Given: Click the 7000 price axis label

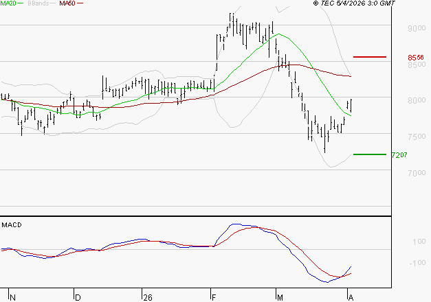Looking at the screenshot, I should point(417,173).
